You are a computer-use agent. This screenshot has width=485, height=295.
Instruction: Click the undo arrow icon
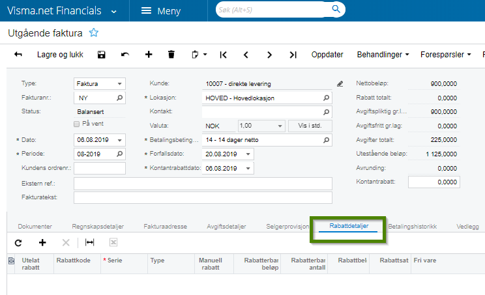pos(125,55)
